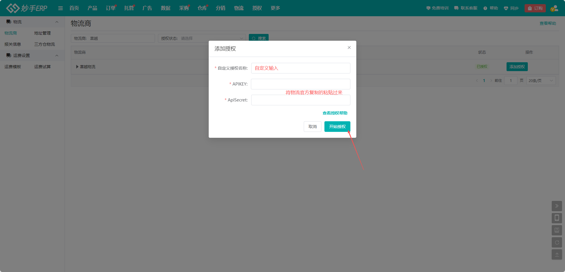Select 报关信息 in the sidebar

(13, 44)
